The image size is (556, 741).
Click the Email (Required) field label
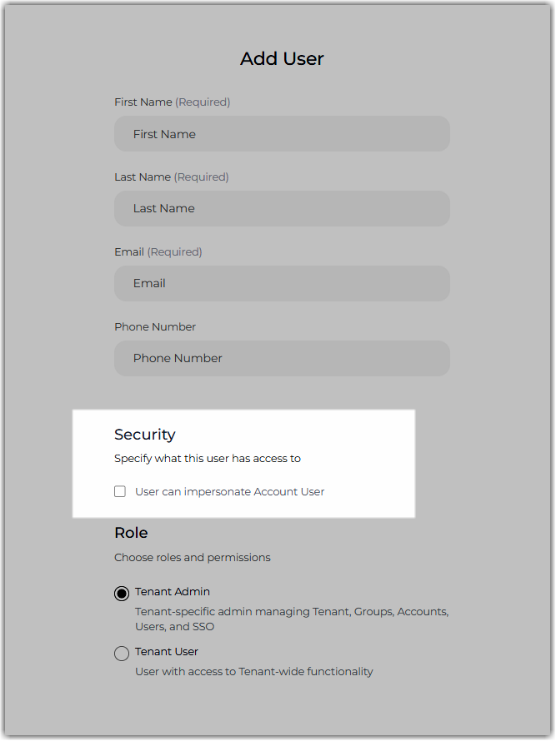coord(158,252)
